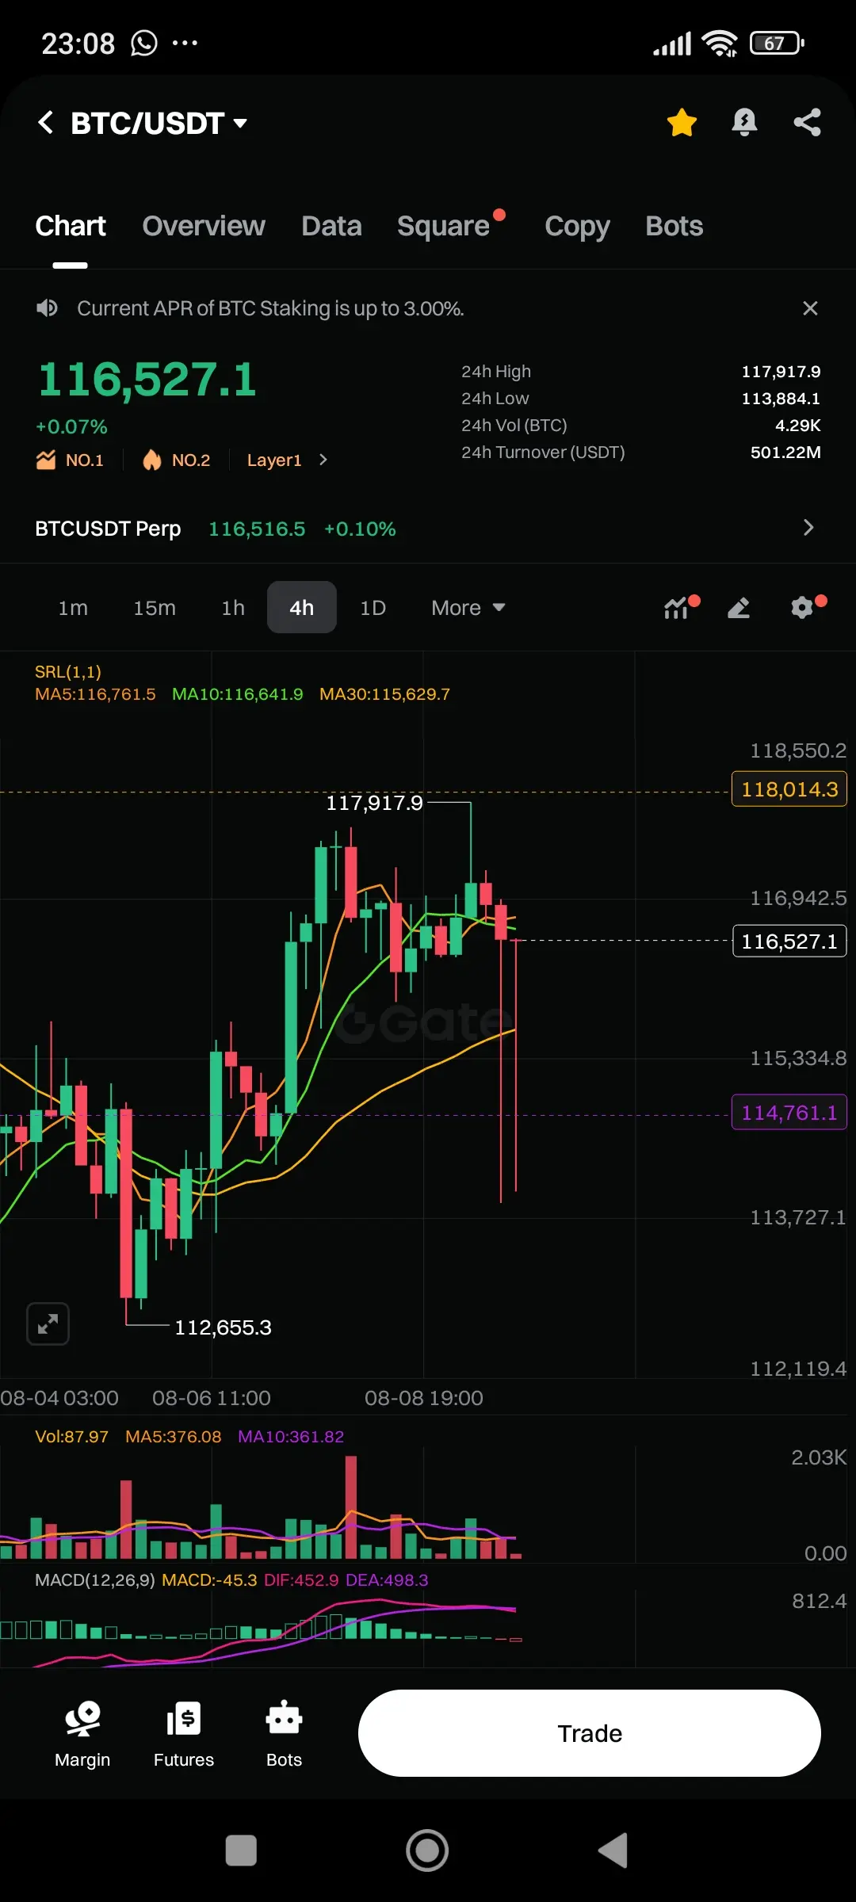The width and height of the screenshot is (856, 1902).
Task: Open Futures trading
Action: [184, 1734]
